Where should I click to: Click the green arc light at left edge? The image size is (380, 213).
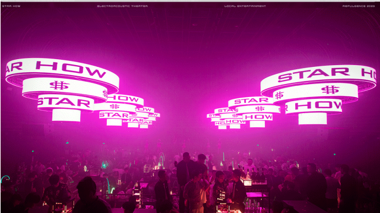[x=5, y=179]
